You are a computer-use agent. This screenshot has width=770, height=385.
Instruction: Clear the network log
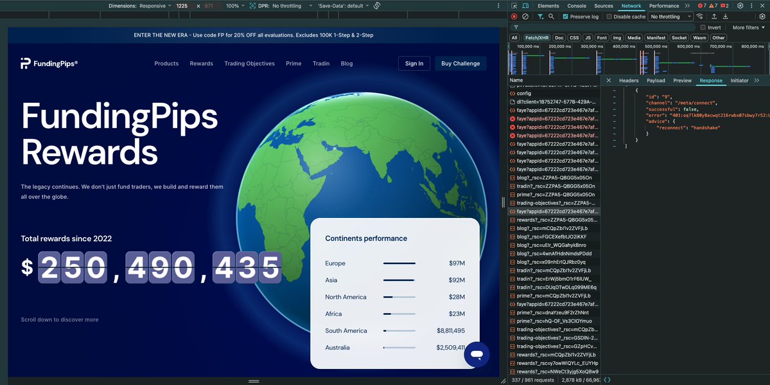tap(525, 17)
